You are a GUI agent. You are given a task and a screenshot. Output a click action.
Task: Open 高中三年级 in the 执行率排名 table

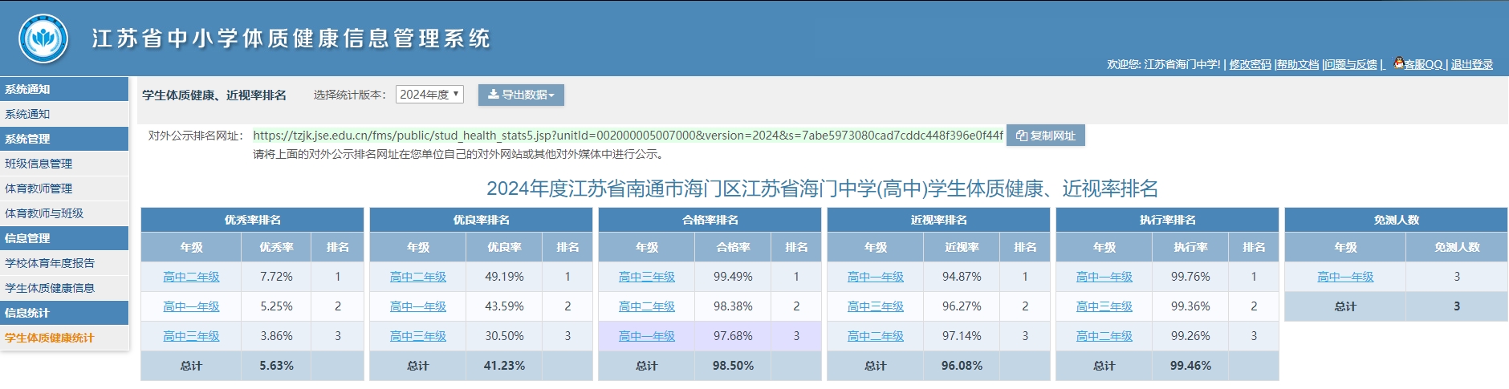tap(1104, 306)
